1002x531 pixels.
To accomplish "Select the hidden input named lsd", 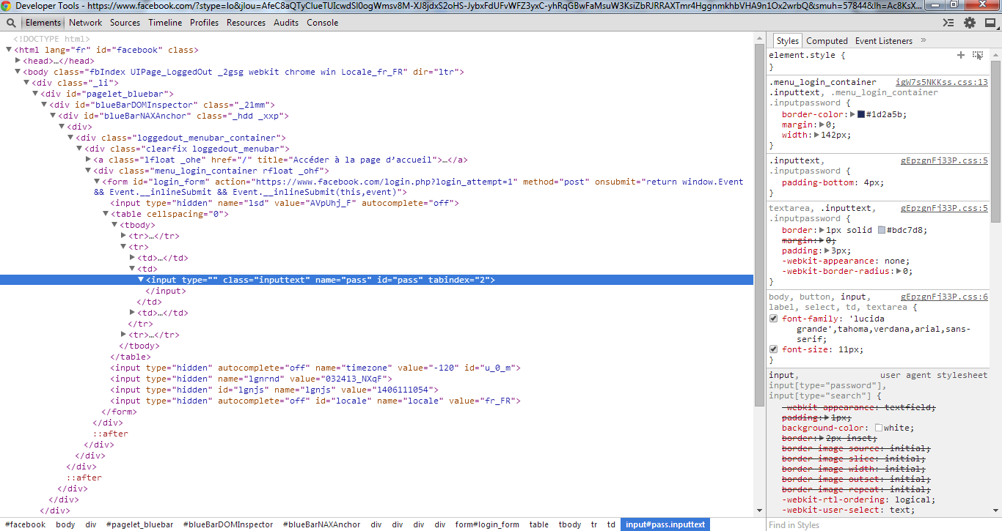I will (x=285, y=203).
